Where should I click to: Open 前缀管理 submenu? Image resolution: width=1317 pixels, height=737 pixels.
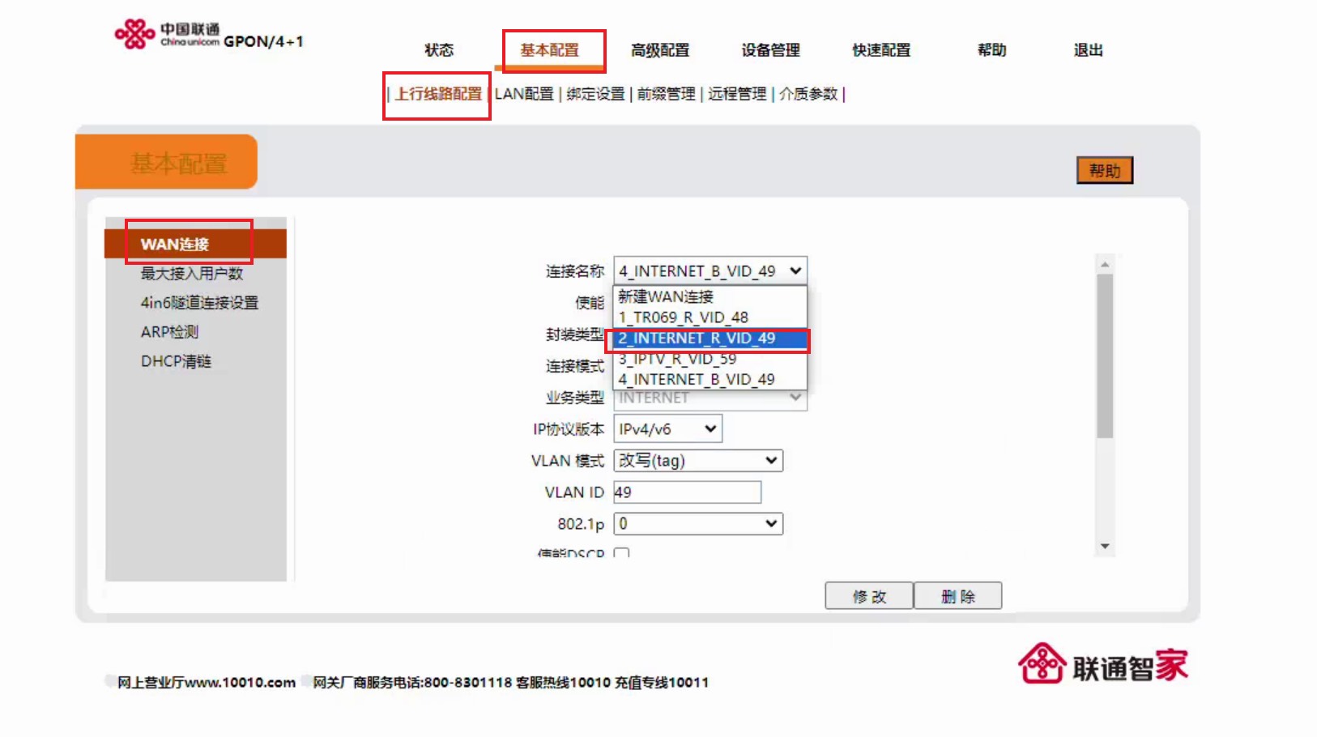(x=666, y=94)
